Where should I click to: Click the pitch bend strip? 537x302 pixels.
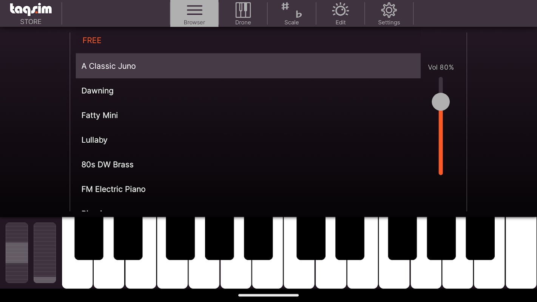17,253
